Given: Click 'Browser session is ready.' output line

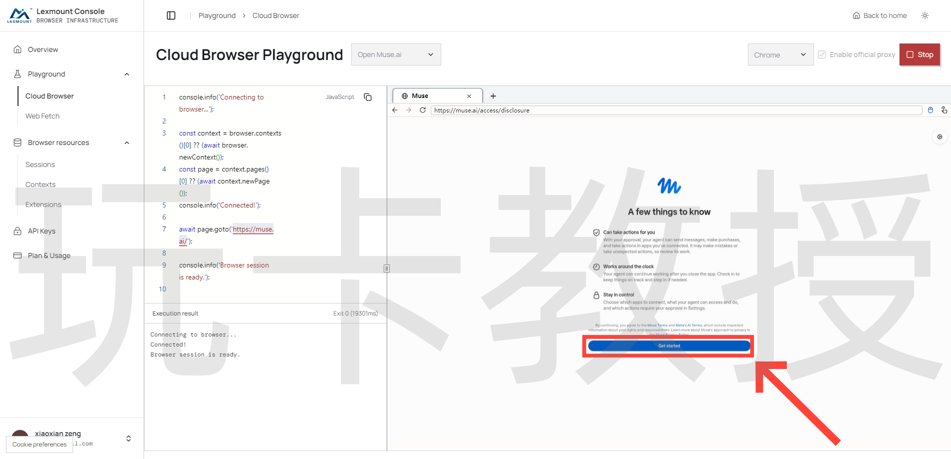Looking at the screenshot, I should click(195, 354).
